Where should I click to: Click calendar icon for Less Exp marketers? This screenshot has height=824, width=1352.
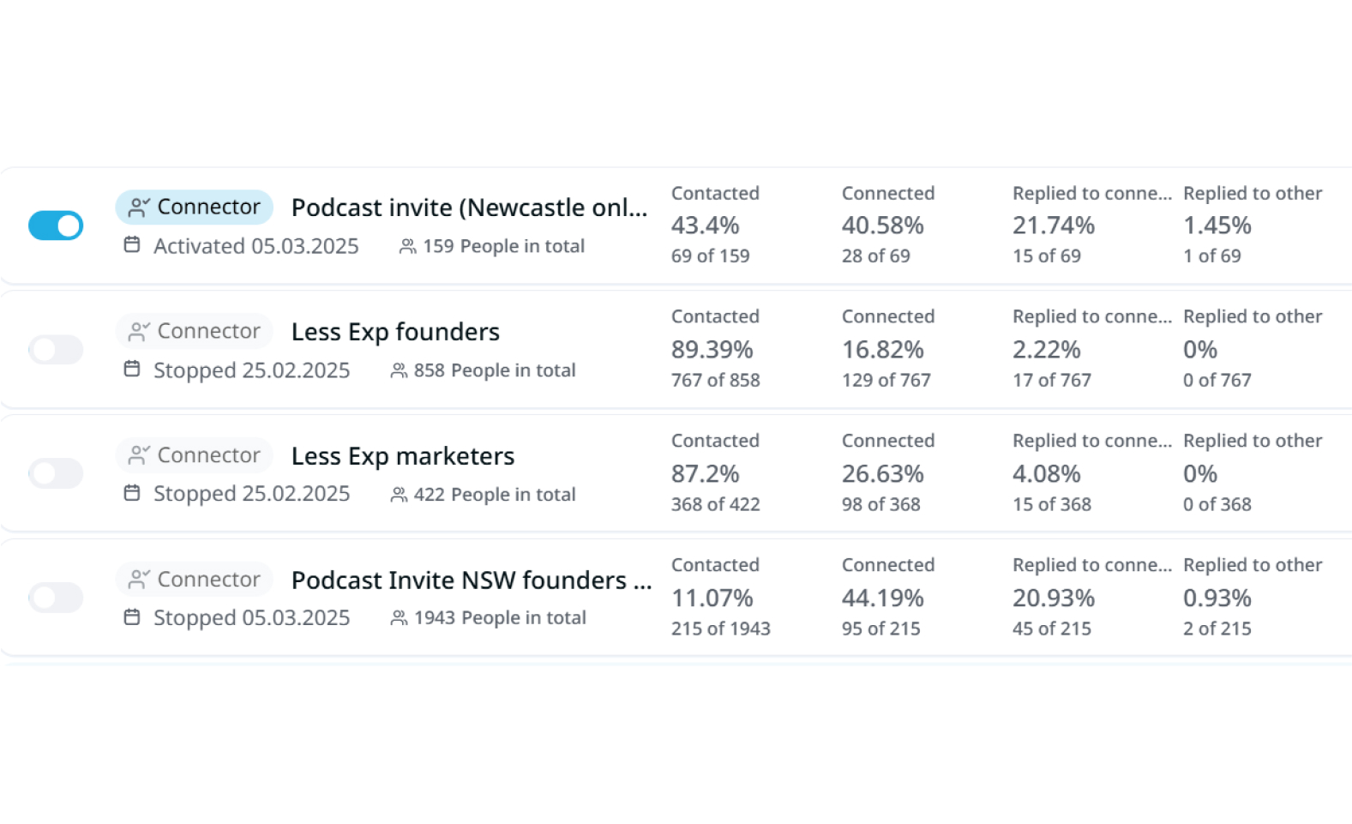pos(132,493)
